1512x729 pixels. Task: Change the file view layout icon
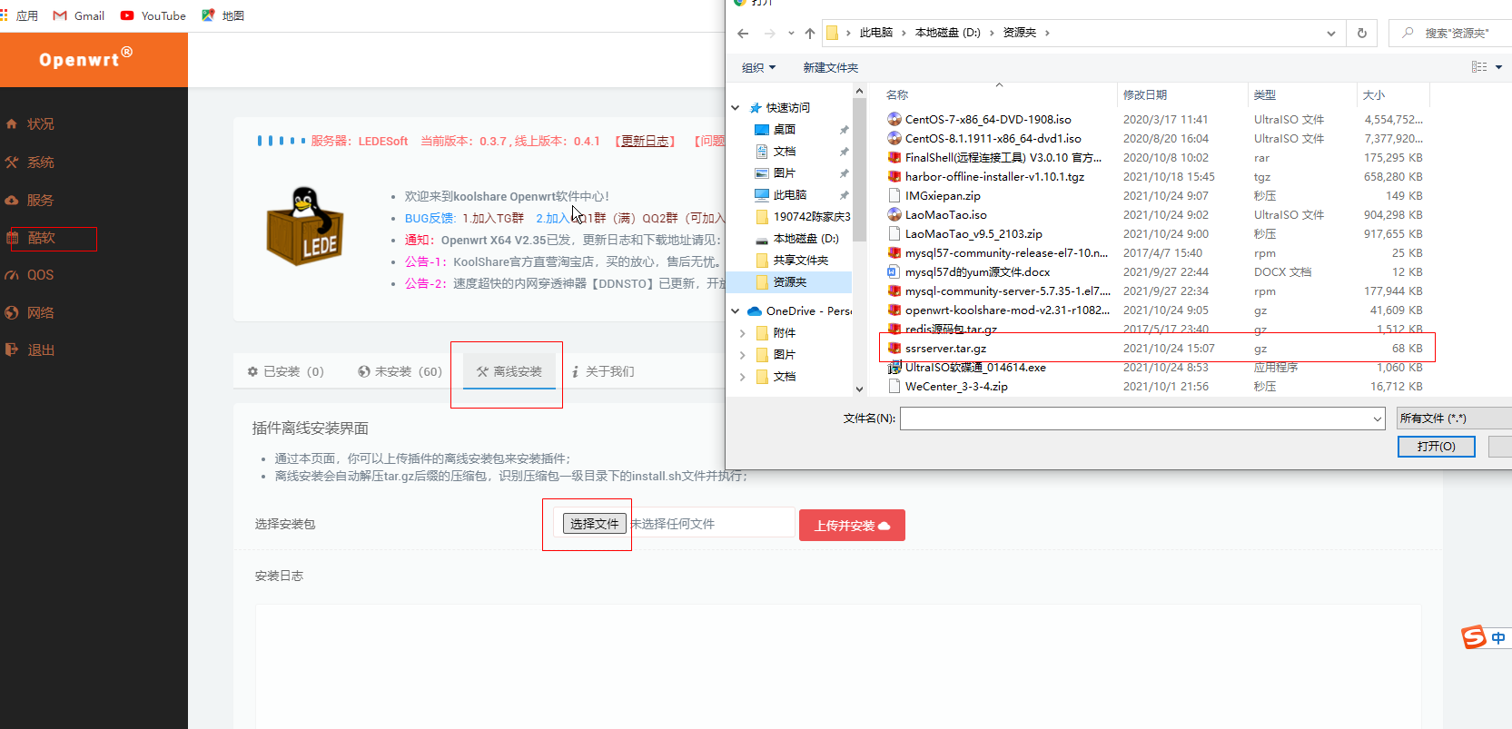click(x=1479, y=67)
